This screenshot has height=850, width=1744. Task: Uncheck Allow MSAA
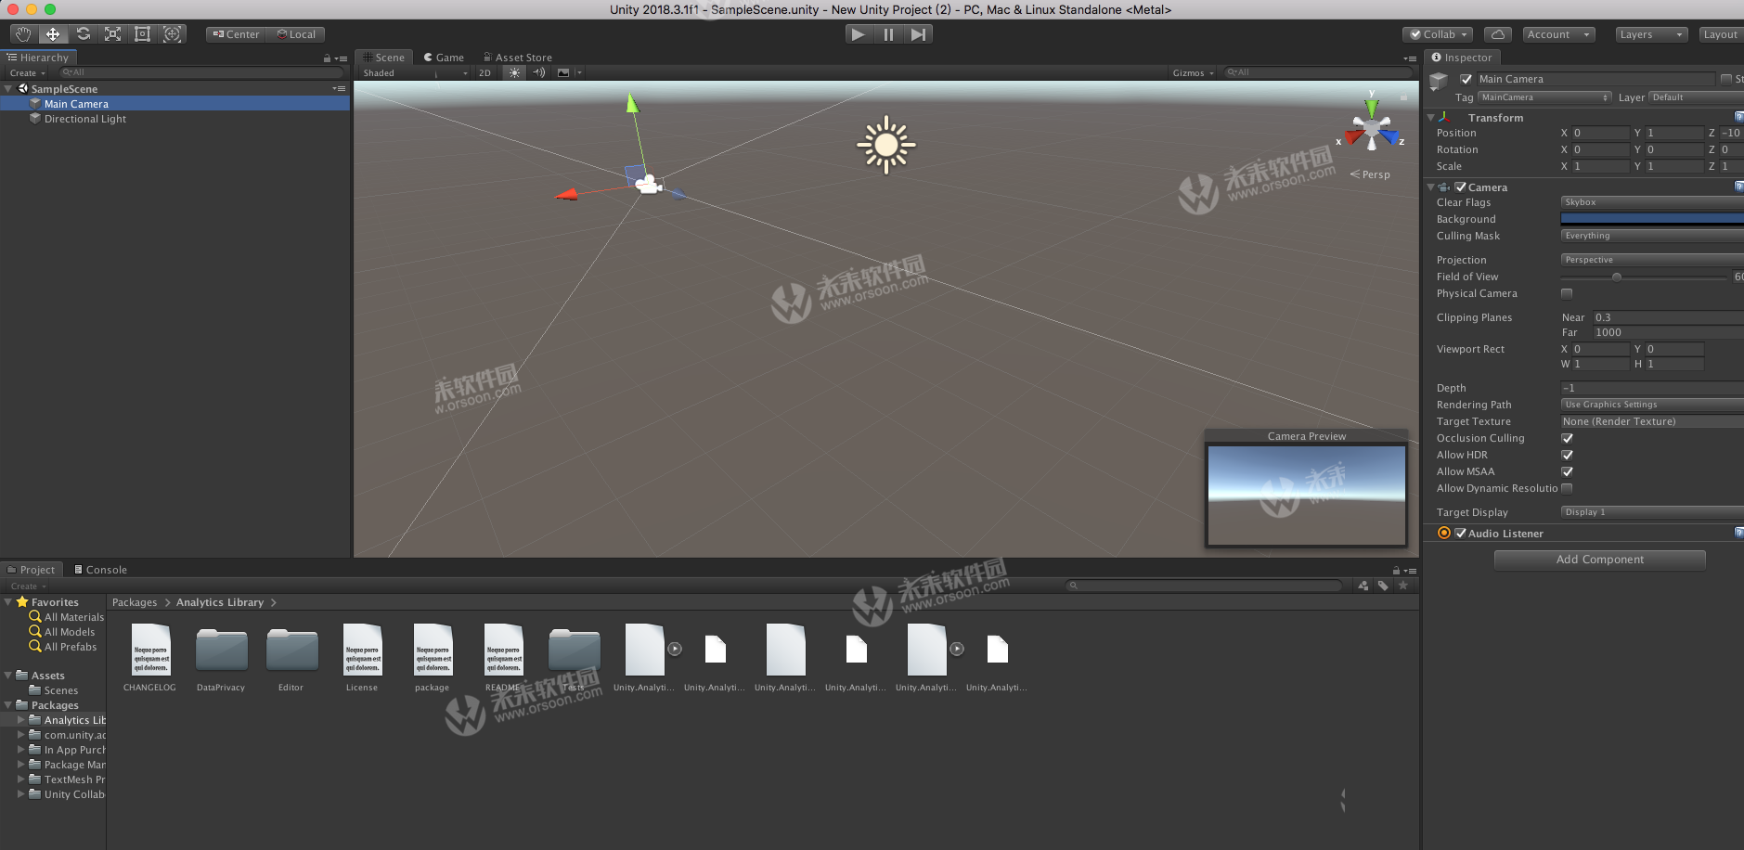(1567, 471)
